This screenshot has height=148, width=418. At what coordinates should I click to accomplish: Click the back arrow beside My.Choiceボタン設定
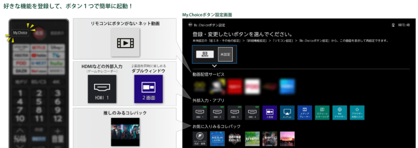(190, 25)
